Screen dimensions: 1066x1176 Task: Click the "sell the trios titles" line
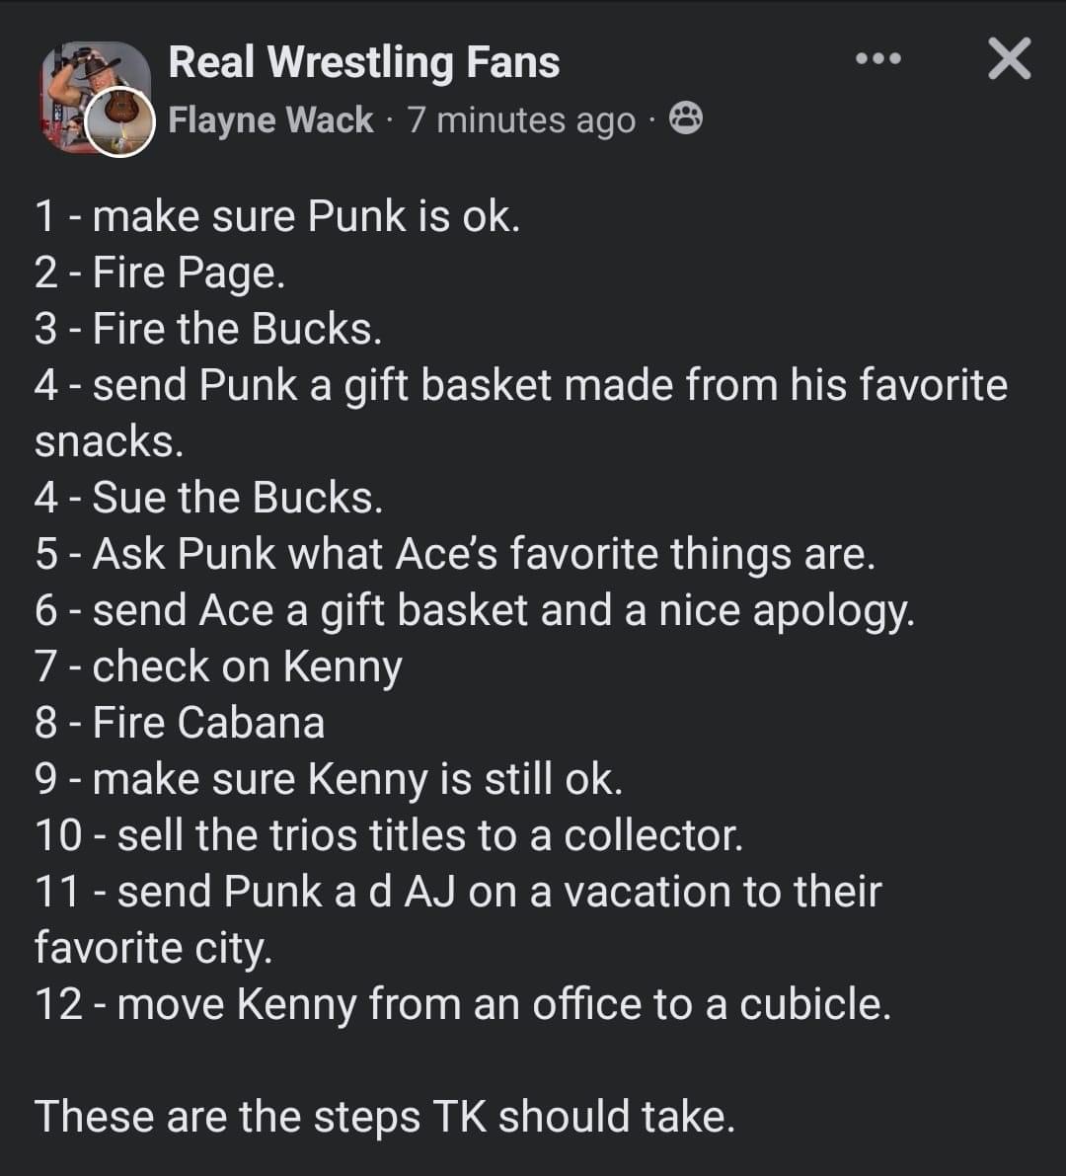388,835
